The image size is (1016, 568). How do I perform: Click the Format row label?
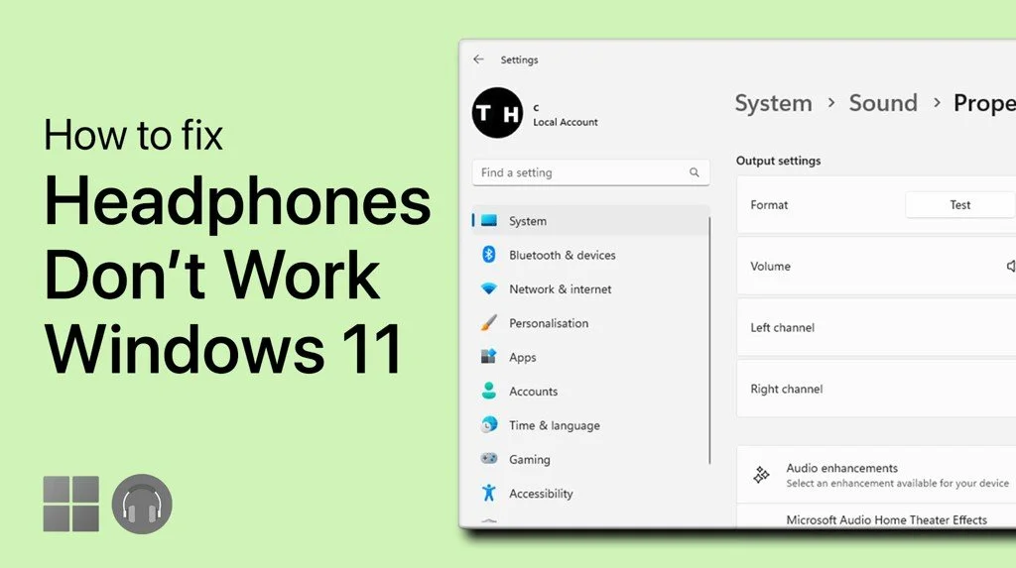click(x=769, y=204)
